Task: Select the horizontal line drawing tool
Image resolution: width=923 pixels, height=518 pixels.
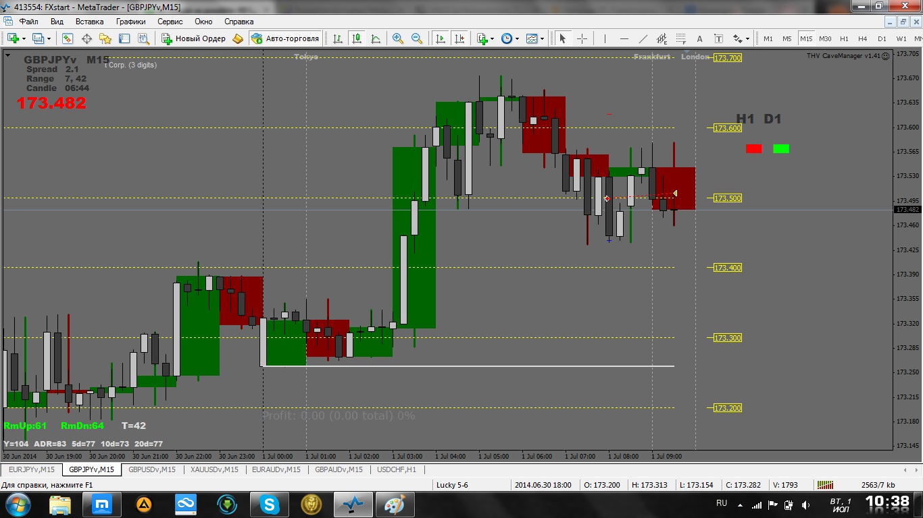Action: [624, 38]
